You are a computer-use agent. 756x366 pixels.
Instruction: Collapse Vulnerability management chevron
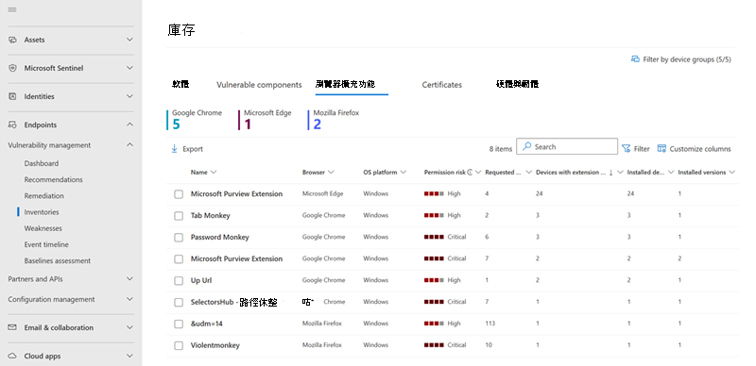pos(129,144)
